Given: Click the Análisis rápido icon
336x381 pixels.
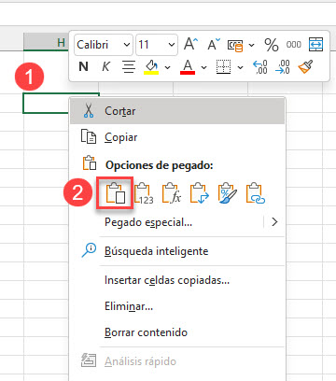Looking at the screenshot, I should (x=89, y=360).
